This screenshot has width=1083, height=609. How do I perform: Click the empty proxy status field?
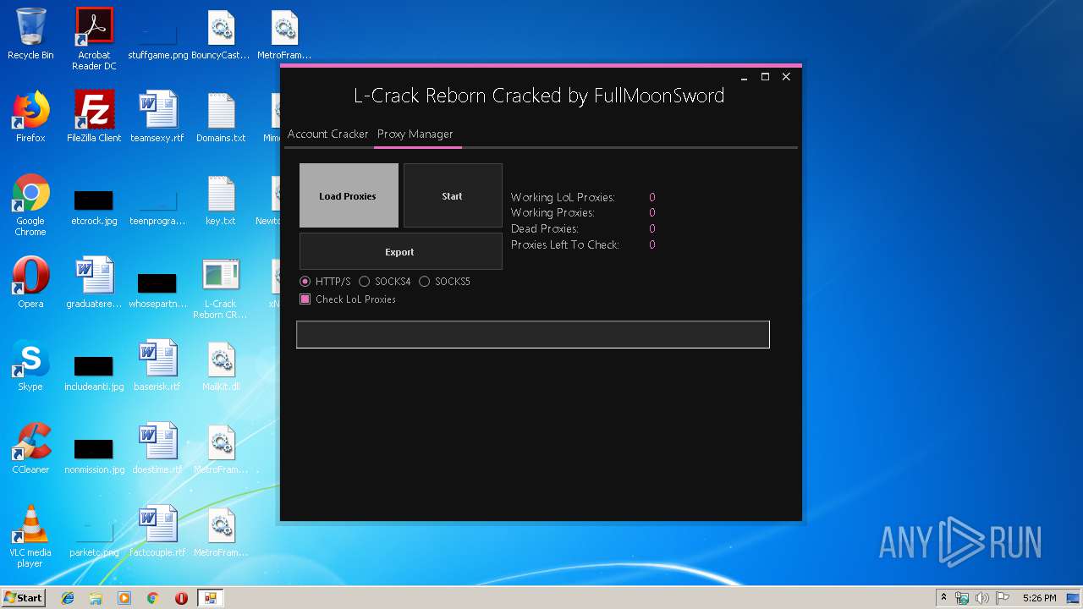click(x=533, y=334)
